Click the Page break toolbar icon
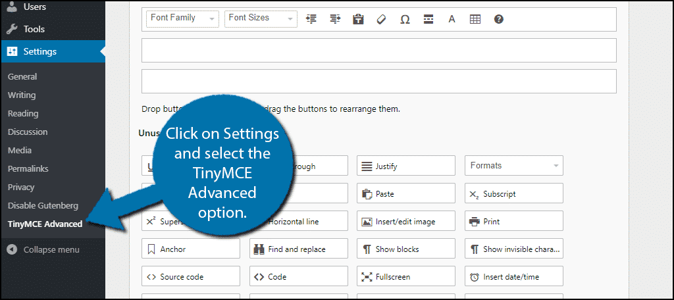The image size is (674, 300). (428, 19)
